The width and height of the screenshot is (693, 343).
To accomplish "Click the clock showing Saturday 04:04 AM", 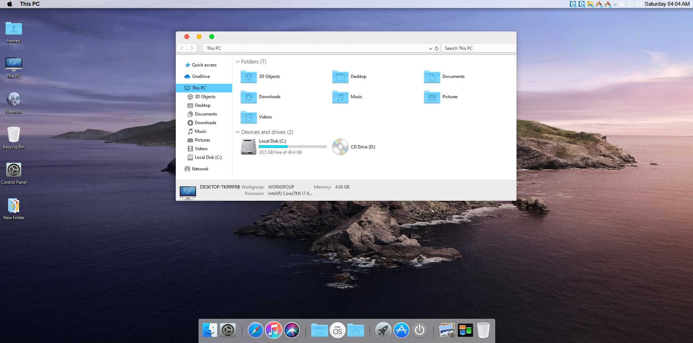I will pos(667,4).
